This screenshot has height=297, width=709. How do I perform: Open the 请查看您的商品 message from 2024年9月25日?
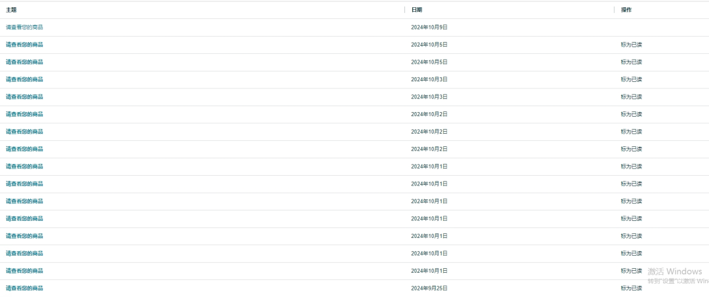coord(24,288)
